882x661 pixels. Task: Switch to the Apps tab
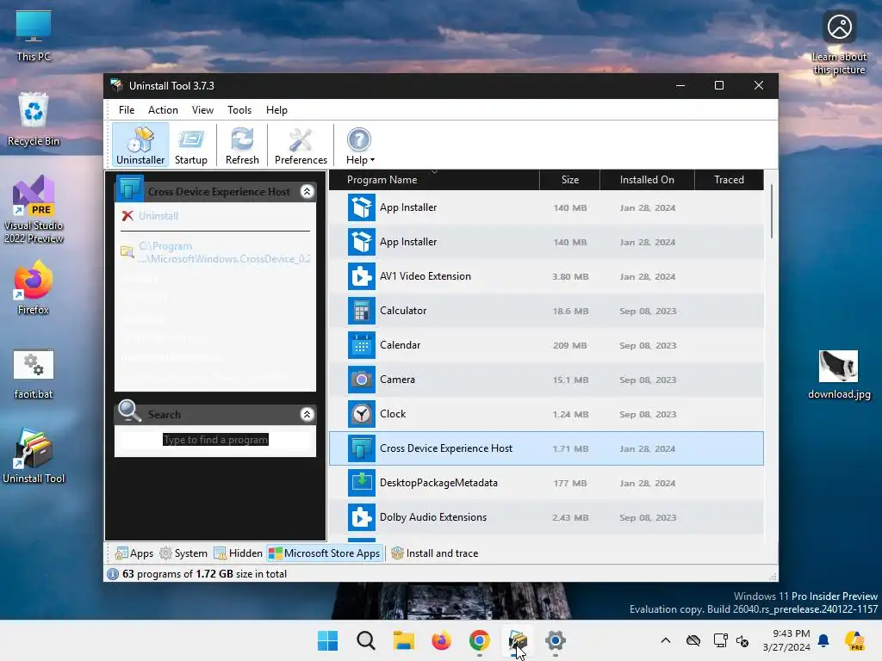coord(134,553)
